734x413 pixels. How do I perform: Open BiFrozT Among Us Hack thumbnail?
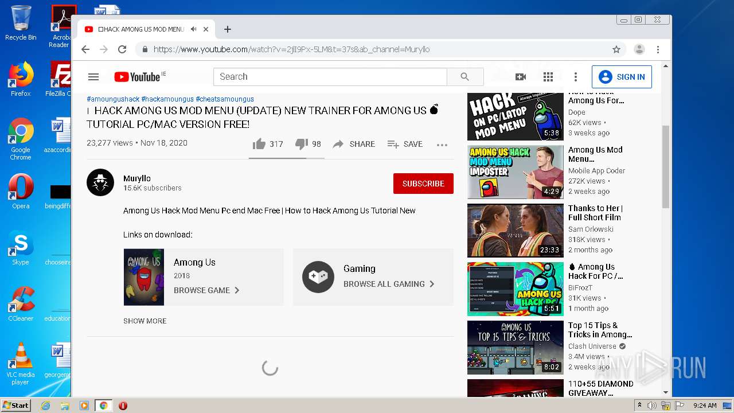tap(516, 289)
